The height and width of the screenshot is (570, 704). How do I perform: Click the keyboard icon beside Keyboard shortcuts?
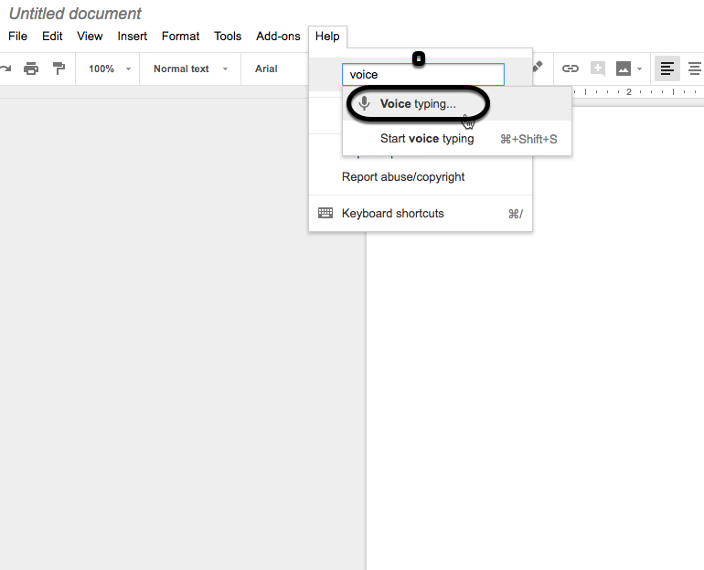tap(325, 213)
